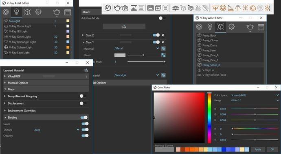Open the settings gear in the right Asset Editor

tap(232, 27)
